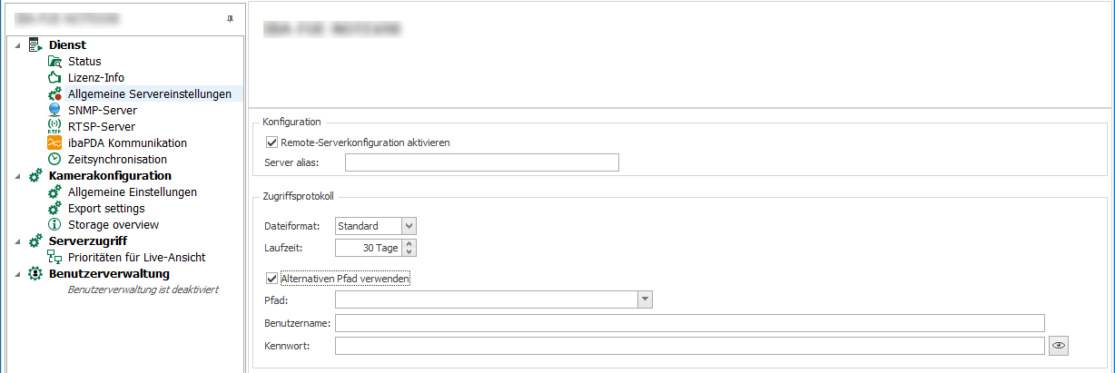Select Status in the tree
Screen dimensions: 1115x373
pyautogui.click(x=84, y=61)
